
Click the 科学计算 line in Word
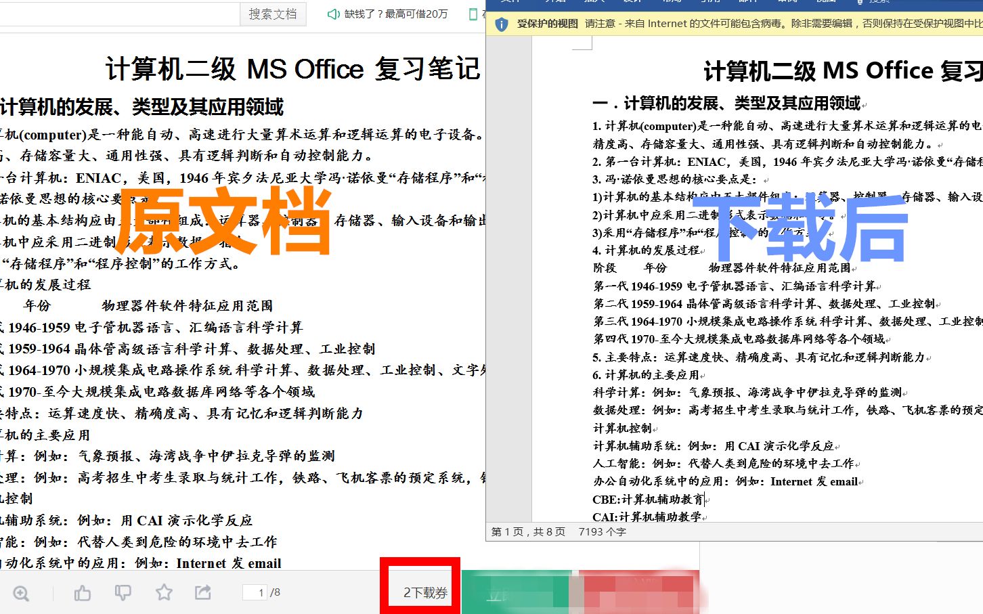[x=747, y=393]
